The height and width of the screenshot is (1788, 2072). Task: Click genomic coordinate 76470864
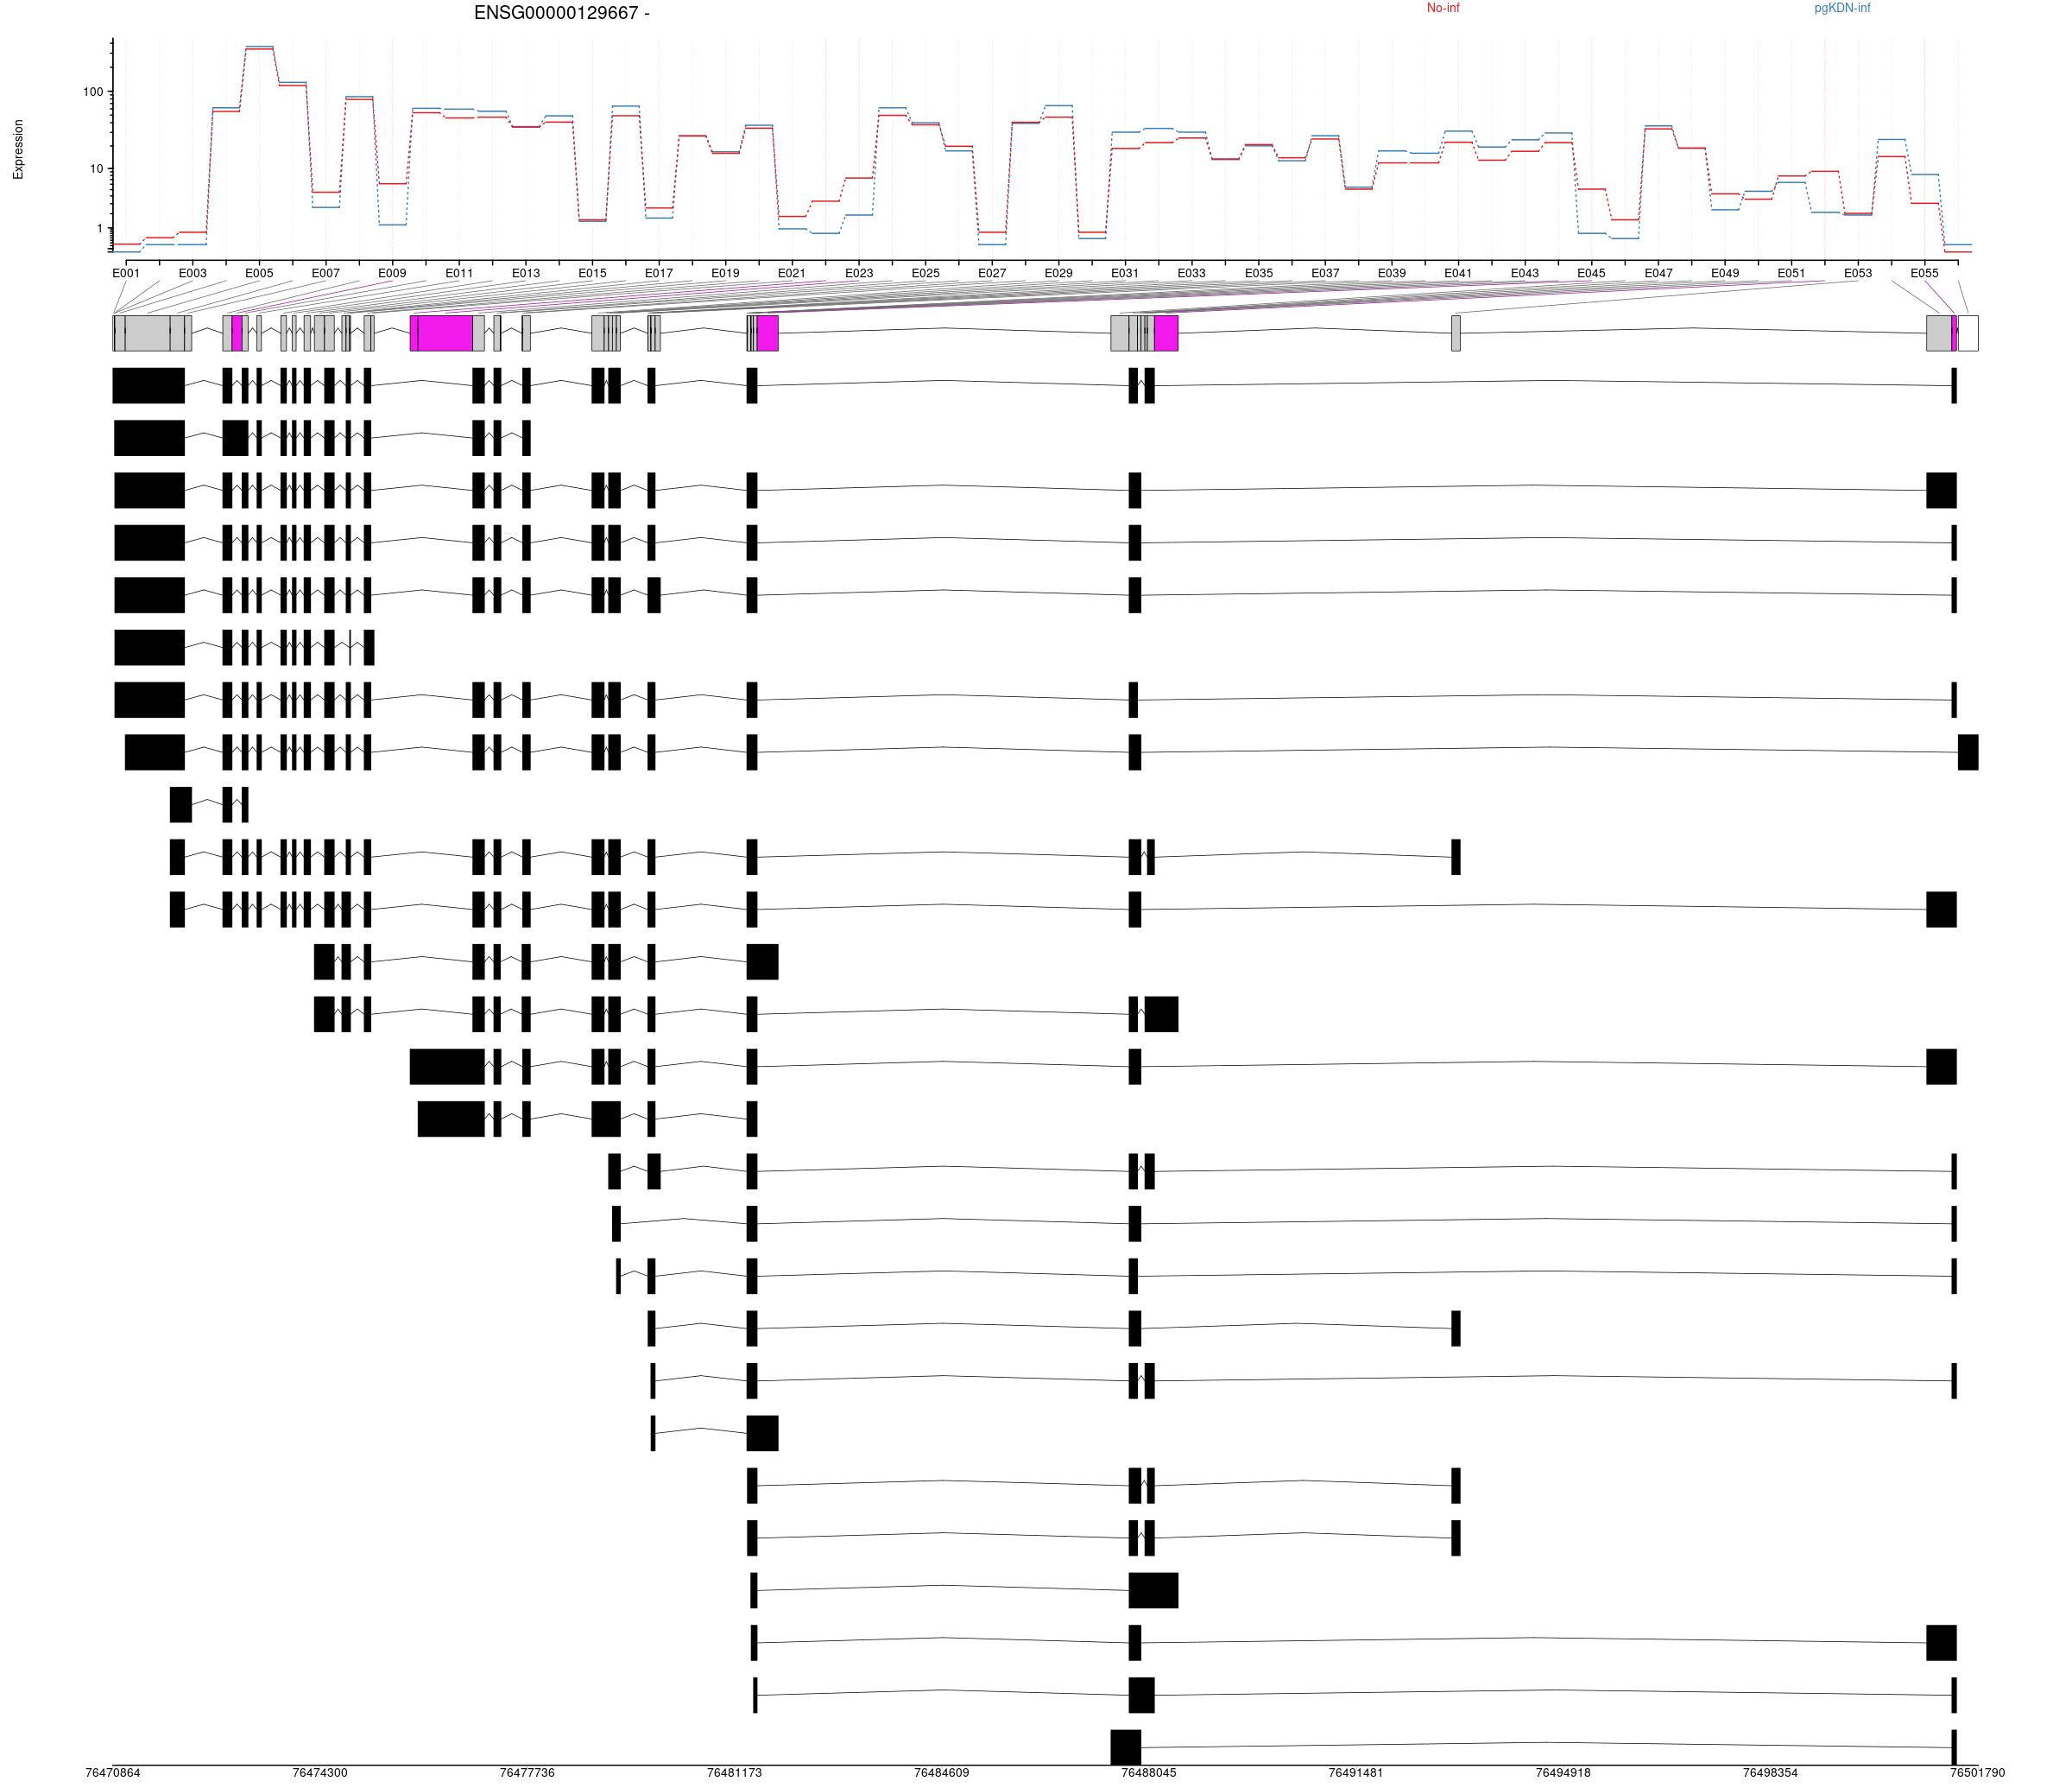point(113,1773)
